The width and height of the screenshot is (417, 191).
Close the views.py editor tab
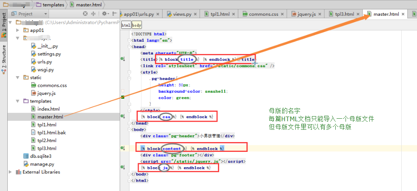click(x=195, y=14)
